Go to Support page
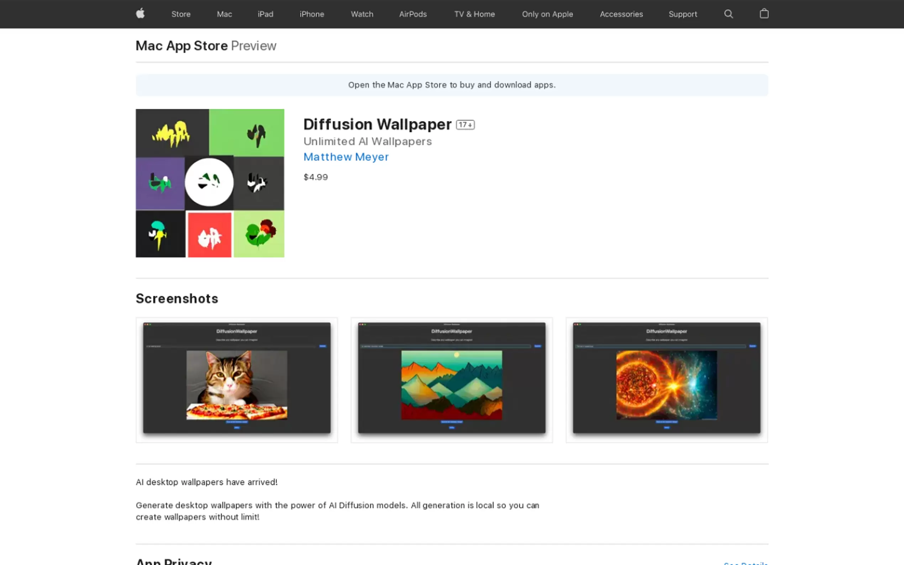Screen dimensions: 904x565 click(683, 14)
